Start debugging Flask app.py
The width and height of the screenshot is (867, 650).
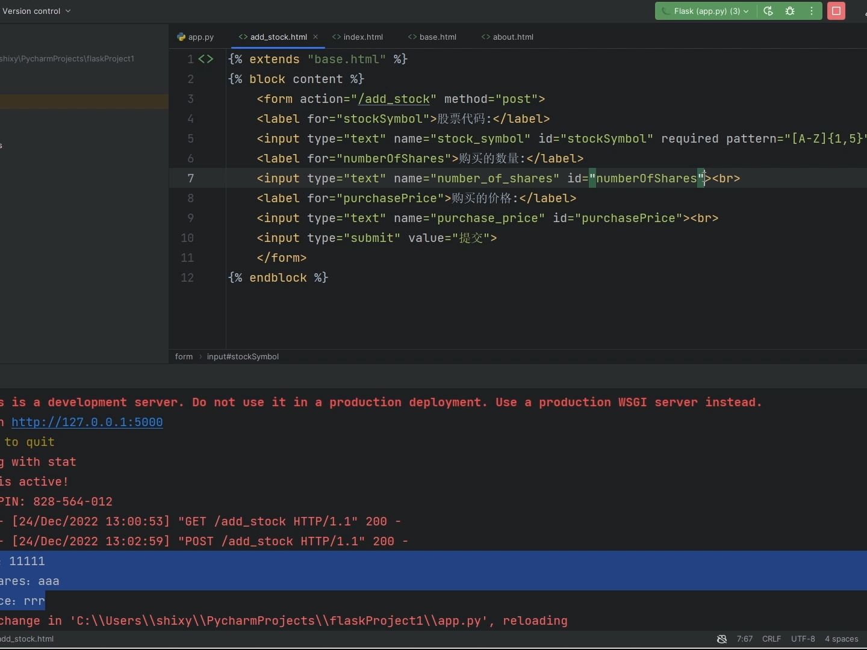[x=790, y=11]
